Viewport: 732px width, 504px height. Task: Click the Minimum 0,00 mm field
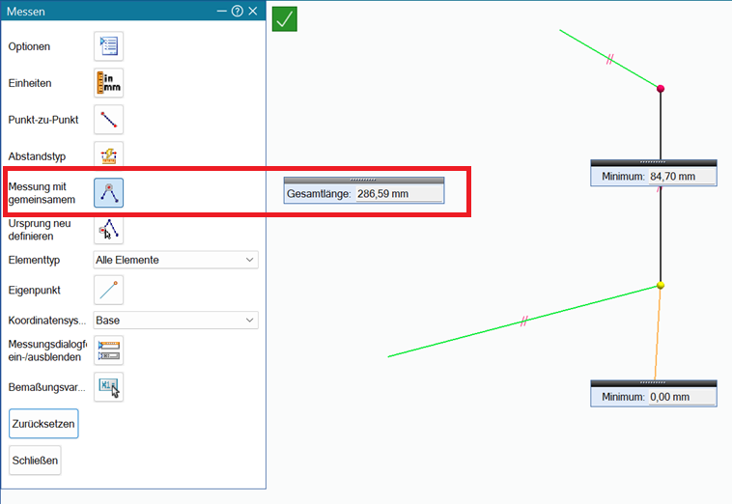point(682,397)
